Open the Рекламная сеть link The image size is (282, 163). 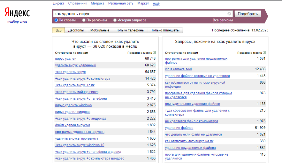(x=121, y=3)
